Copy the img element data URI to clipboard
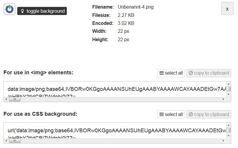 click(209, 73)
